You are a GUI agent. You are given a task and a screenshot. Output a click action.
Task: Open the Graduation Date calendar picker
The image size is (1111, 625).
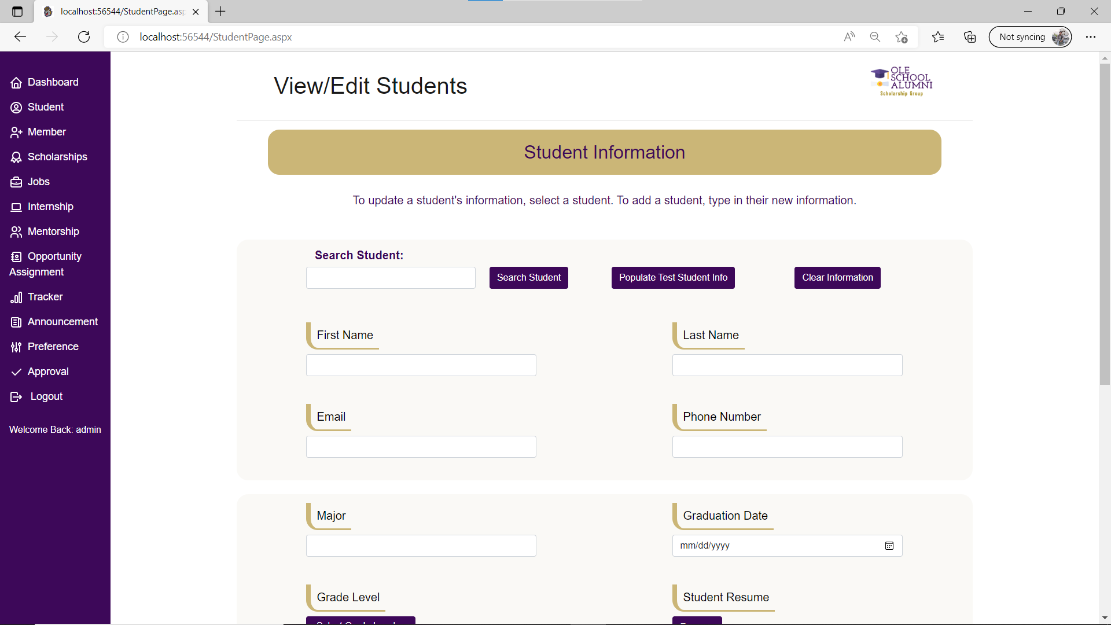(x=889, y=546)
